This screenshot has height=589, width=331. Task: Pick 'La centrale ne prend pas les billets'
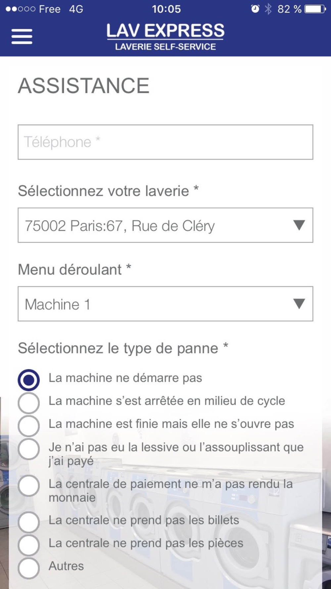[29, 522]
